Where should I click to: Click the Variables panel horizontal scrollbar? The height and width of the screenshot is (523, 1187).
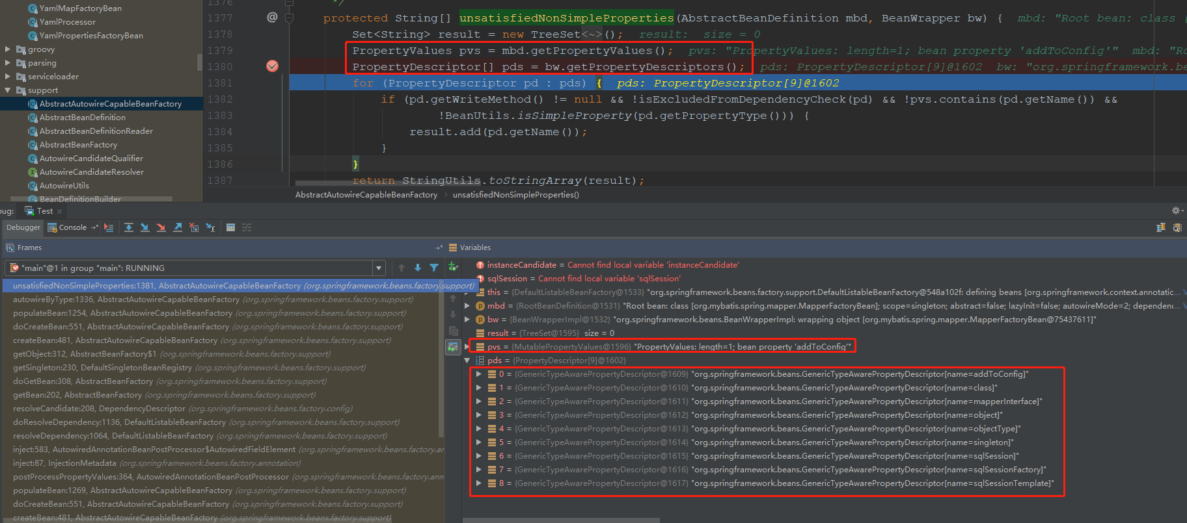point(561,520)
